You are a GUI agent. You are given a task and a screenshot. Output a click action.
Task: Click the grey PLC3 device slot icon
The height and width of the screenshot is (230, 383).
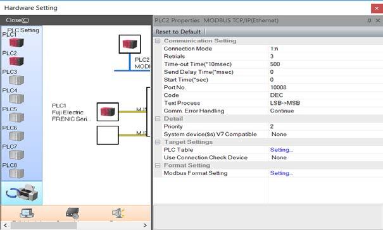point(16,80)
